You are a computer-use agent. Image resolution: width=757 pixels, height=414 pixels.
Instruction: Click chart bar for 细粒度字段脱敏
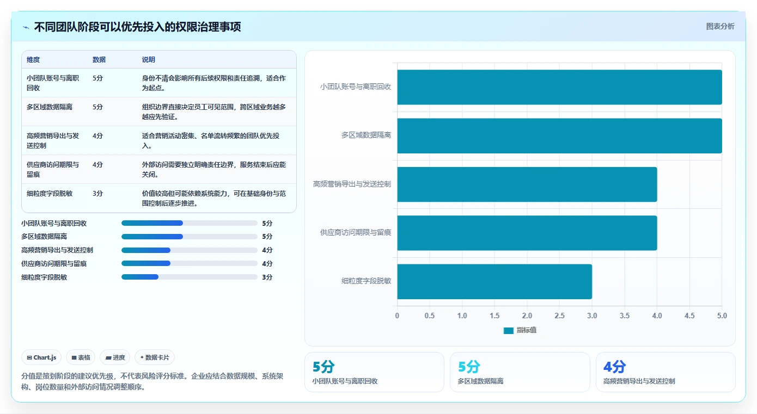495,281
